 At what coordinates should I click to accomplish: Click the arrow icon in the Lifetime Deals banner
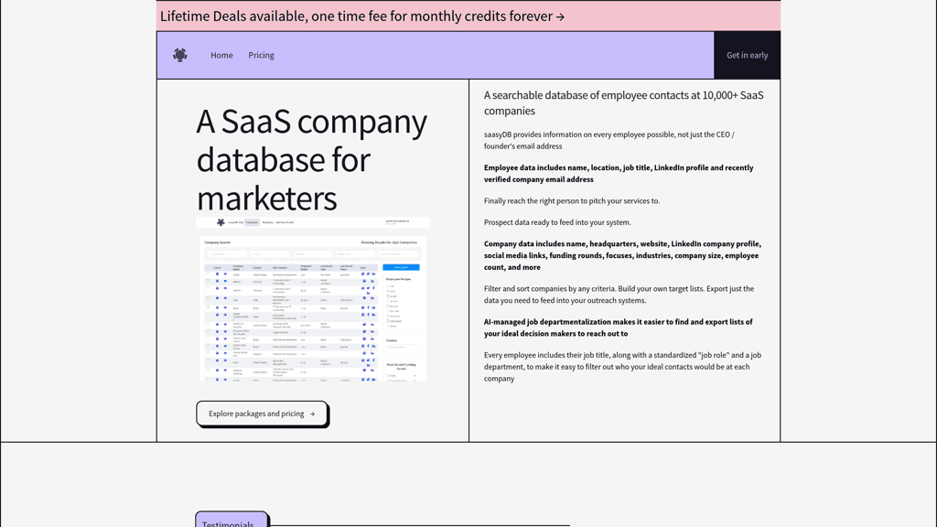pyautogui.click(x=558, y=16)
